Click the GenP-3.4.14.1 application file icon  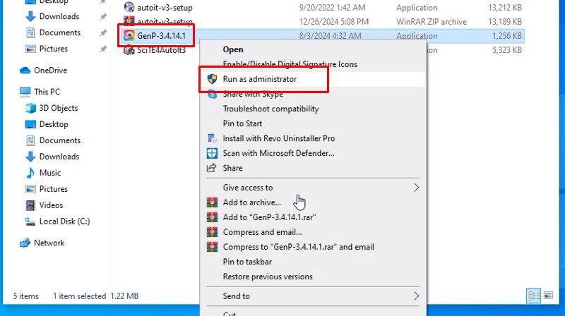[129, 36]
